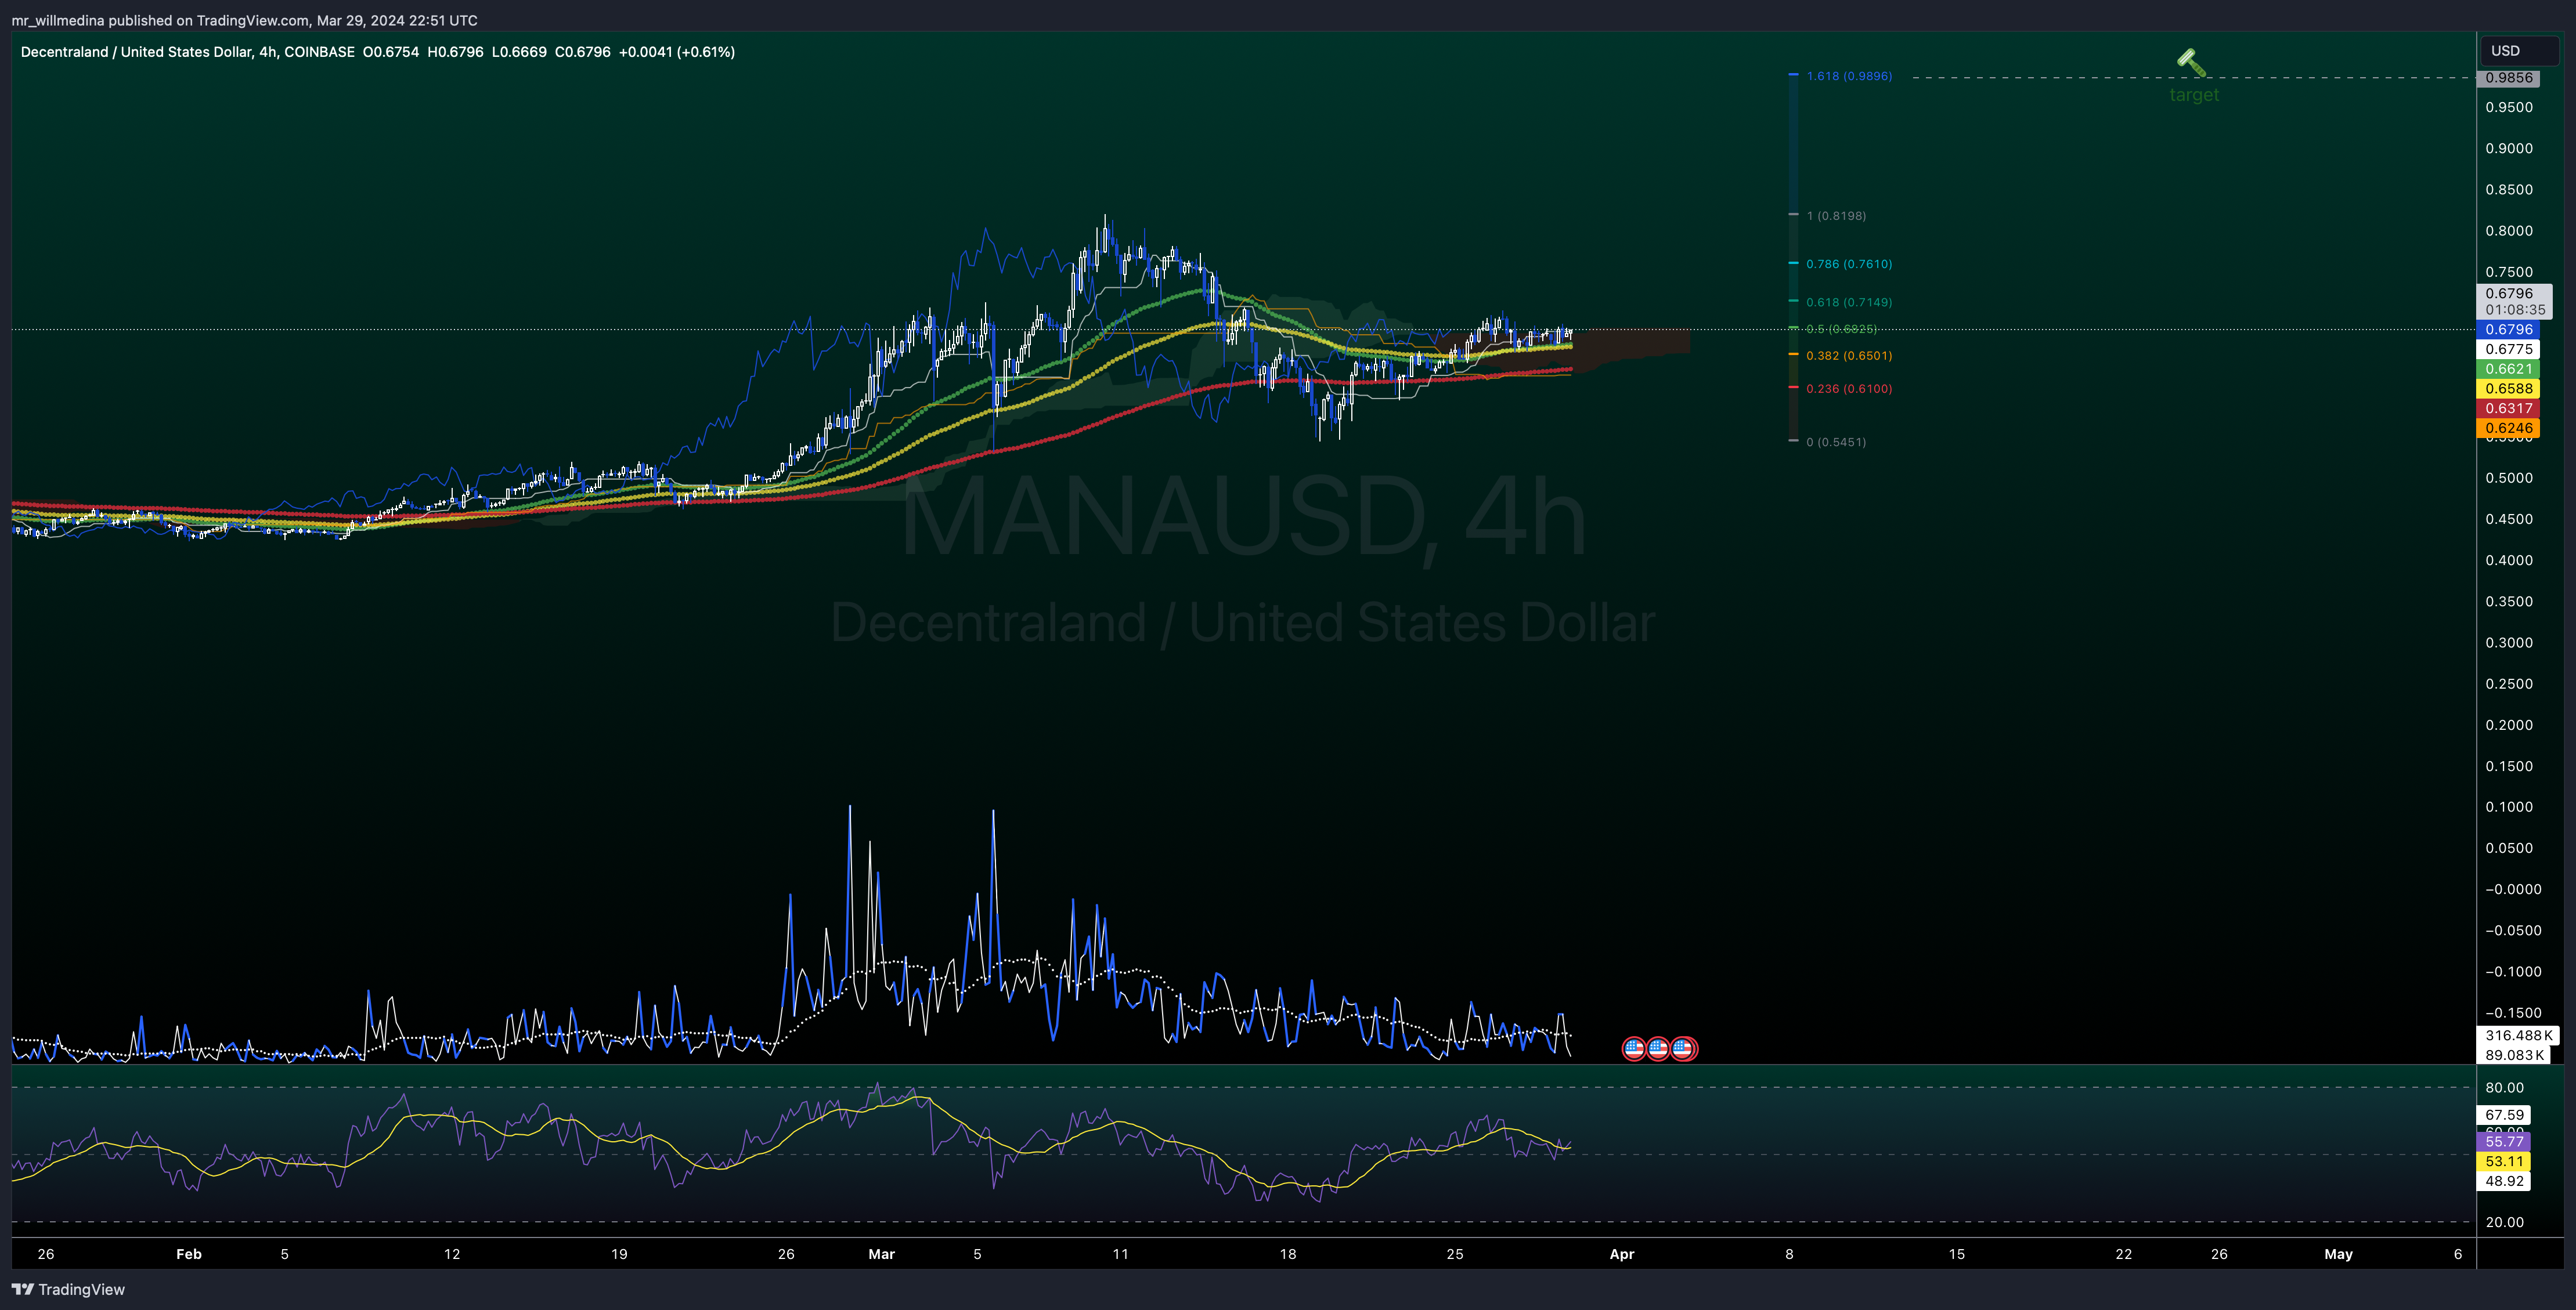The width and height of the screenshot is (2576, 1310).
Task: Click the green 'target' text label
Action: (x=2193, y=95)
